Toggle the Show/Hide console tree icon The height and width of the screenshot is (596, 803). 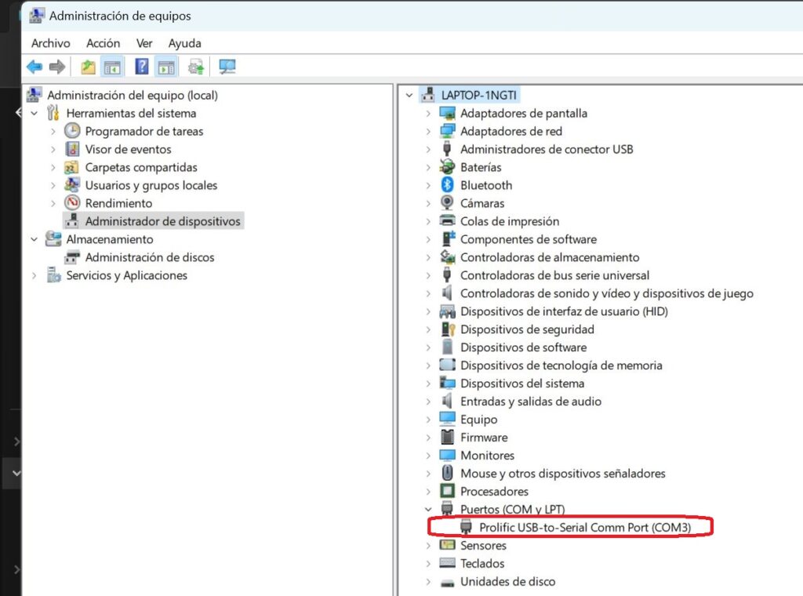pos(112,67)
